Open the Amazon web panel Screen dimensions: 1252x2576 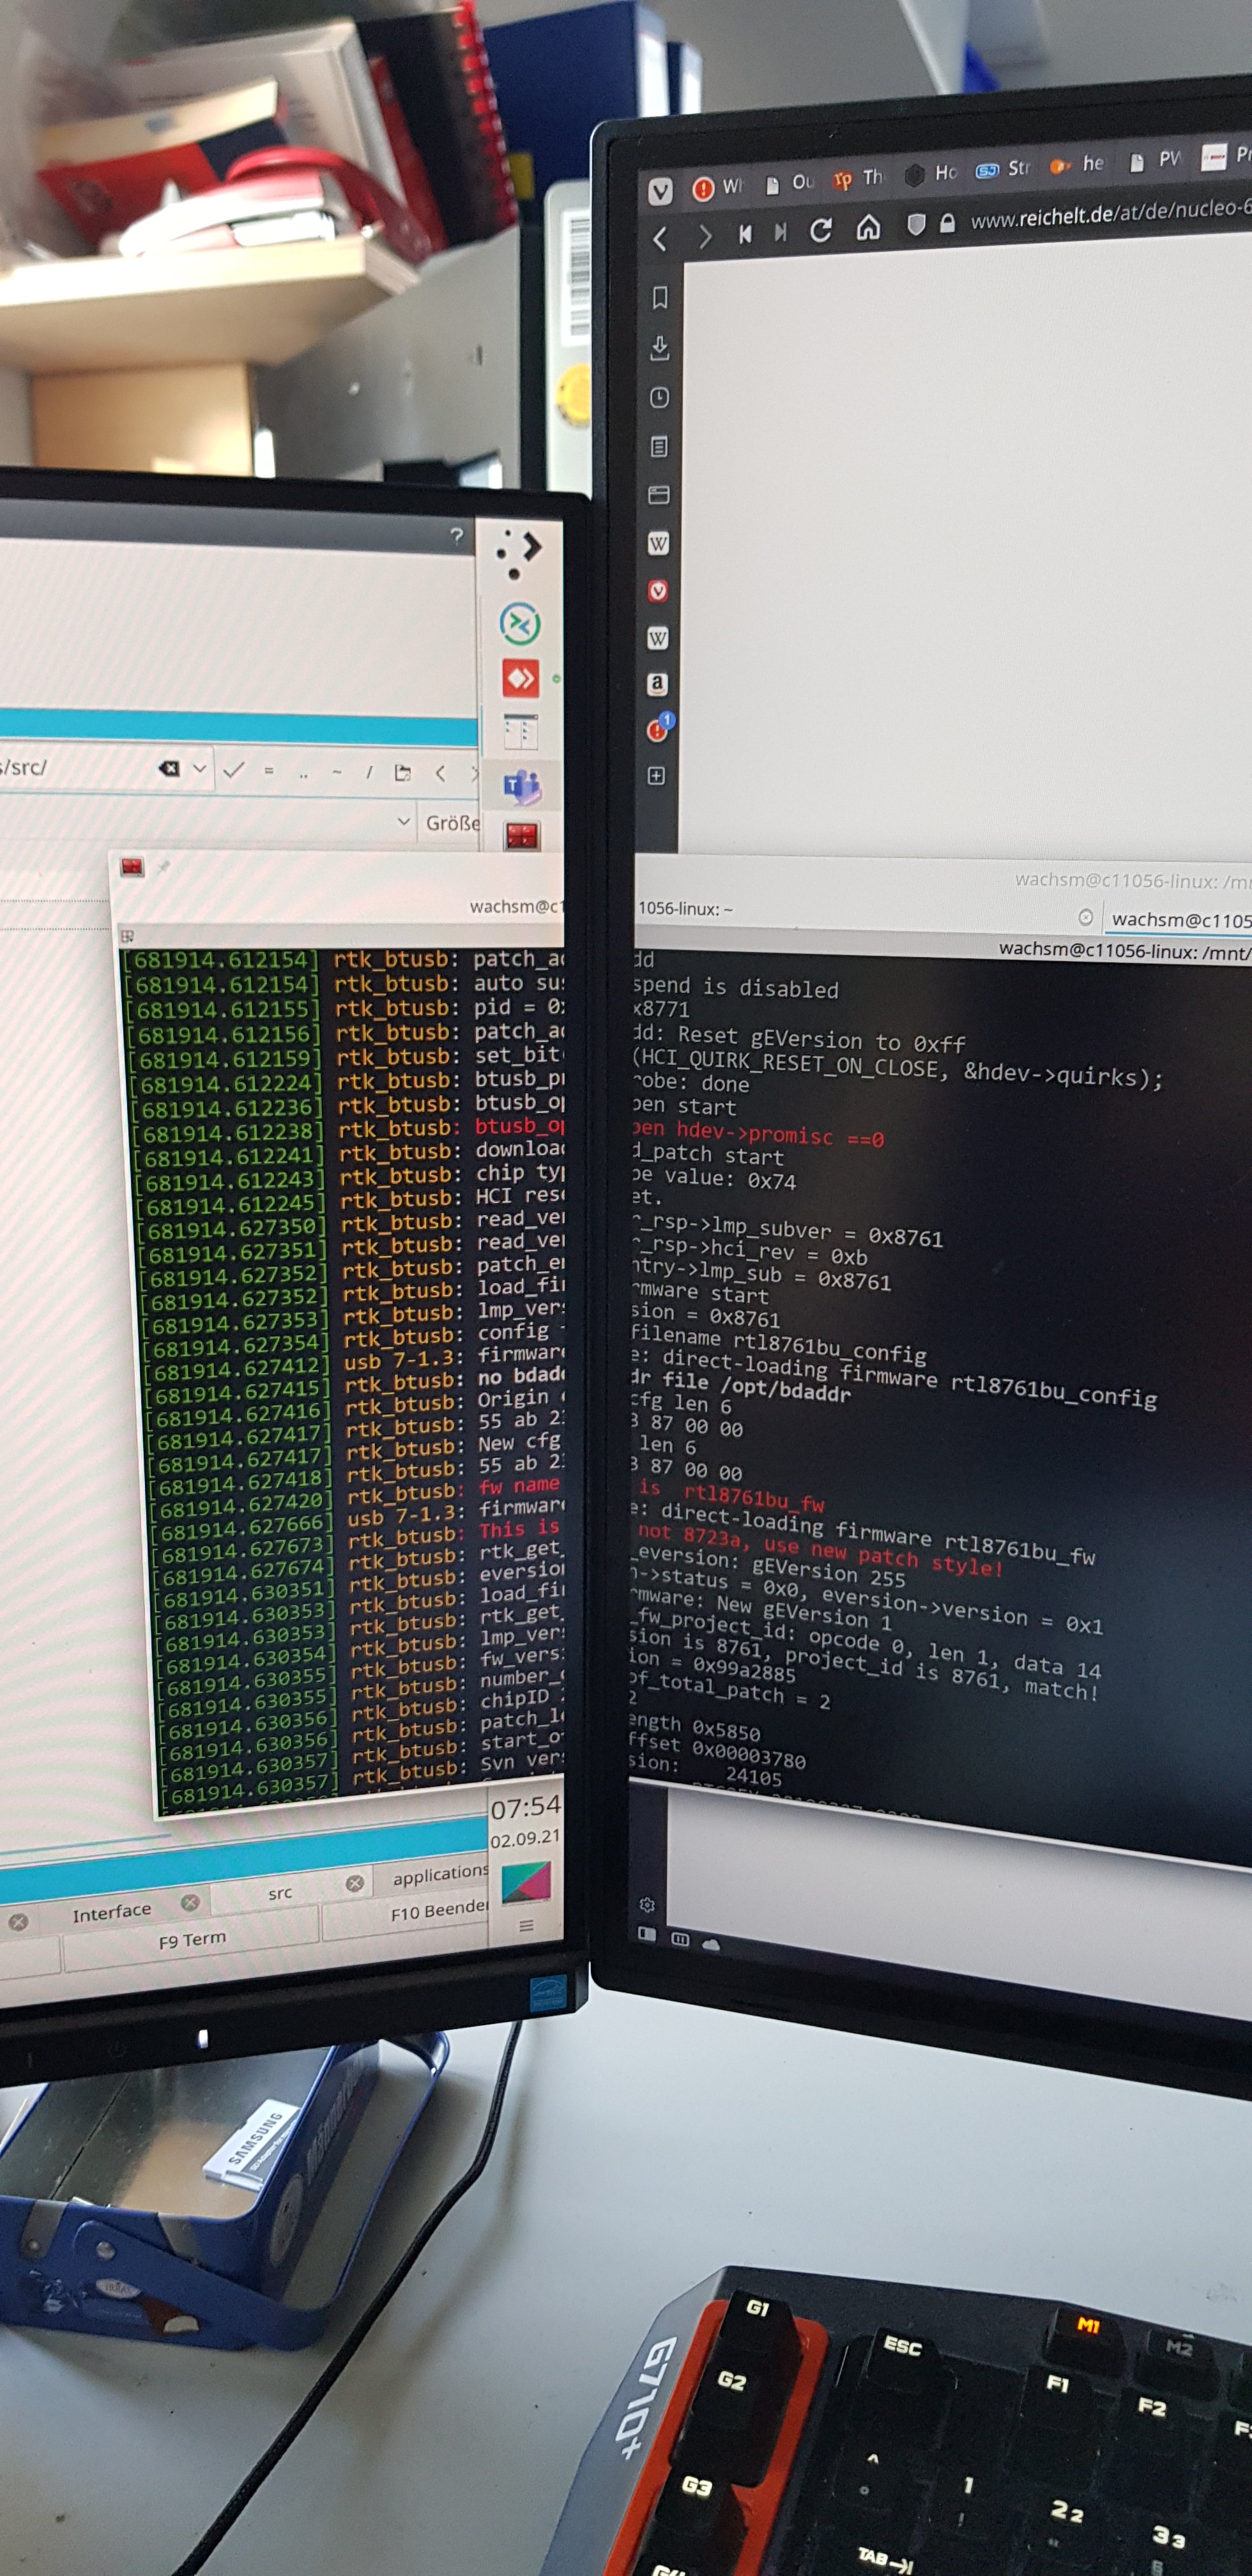(657, 684)
